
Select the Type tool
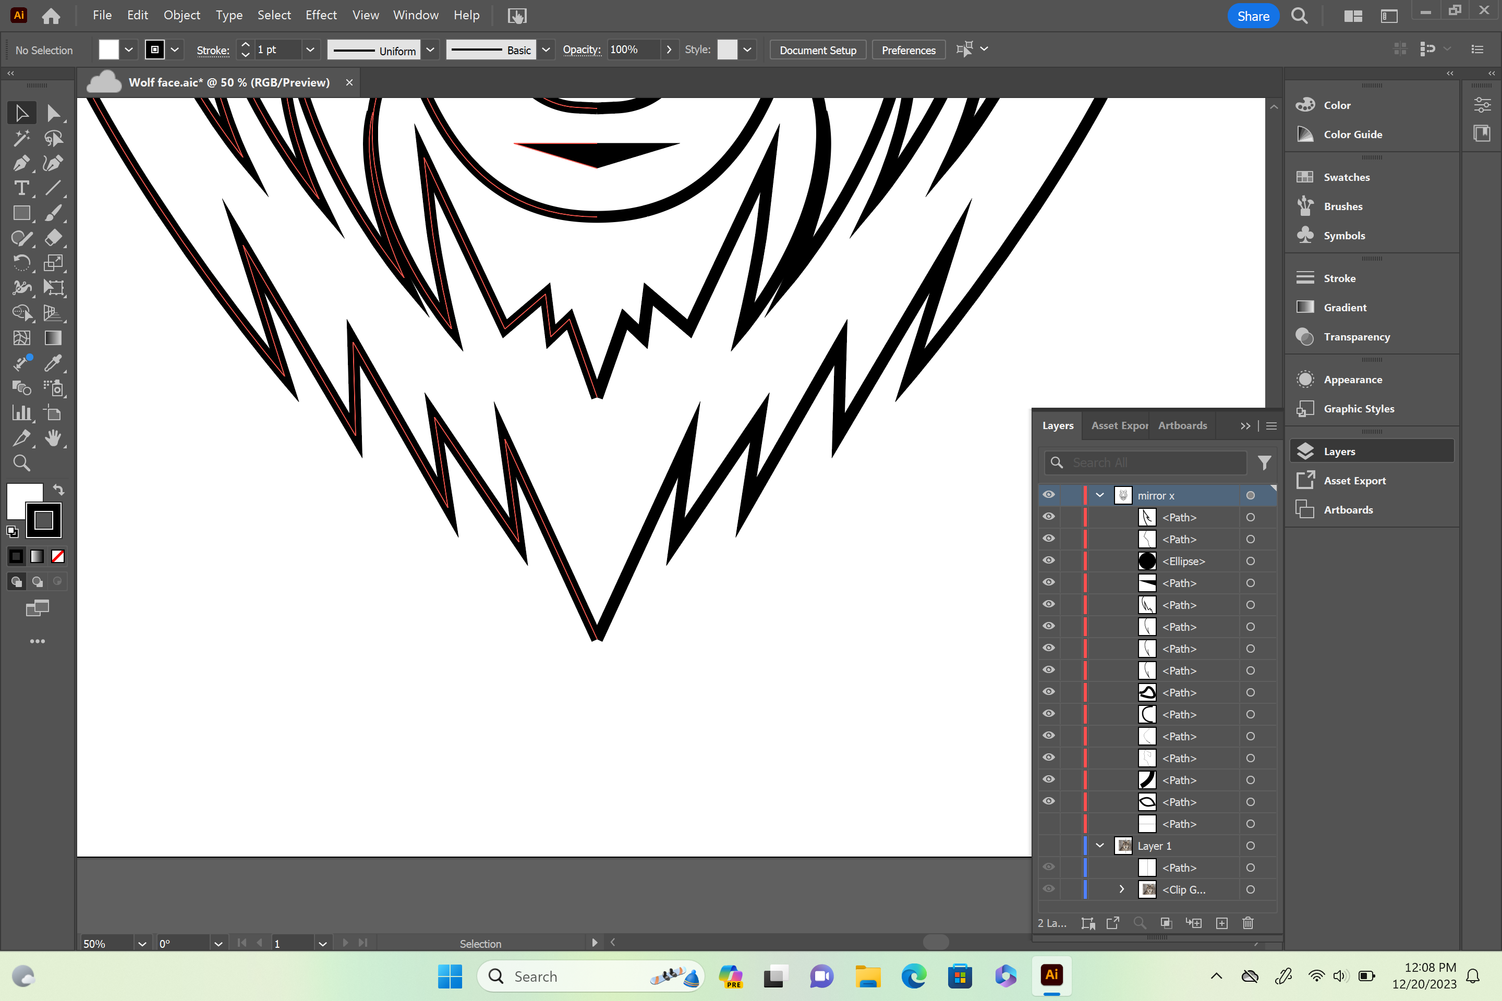[x=21, y=188]
